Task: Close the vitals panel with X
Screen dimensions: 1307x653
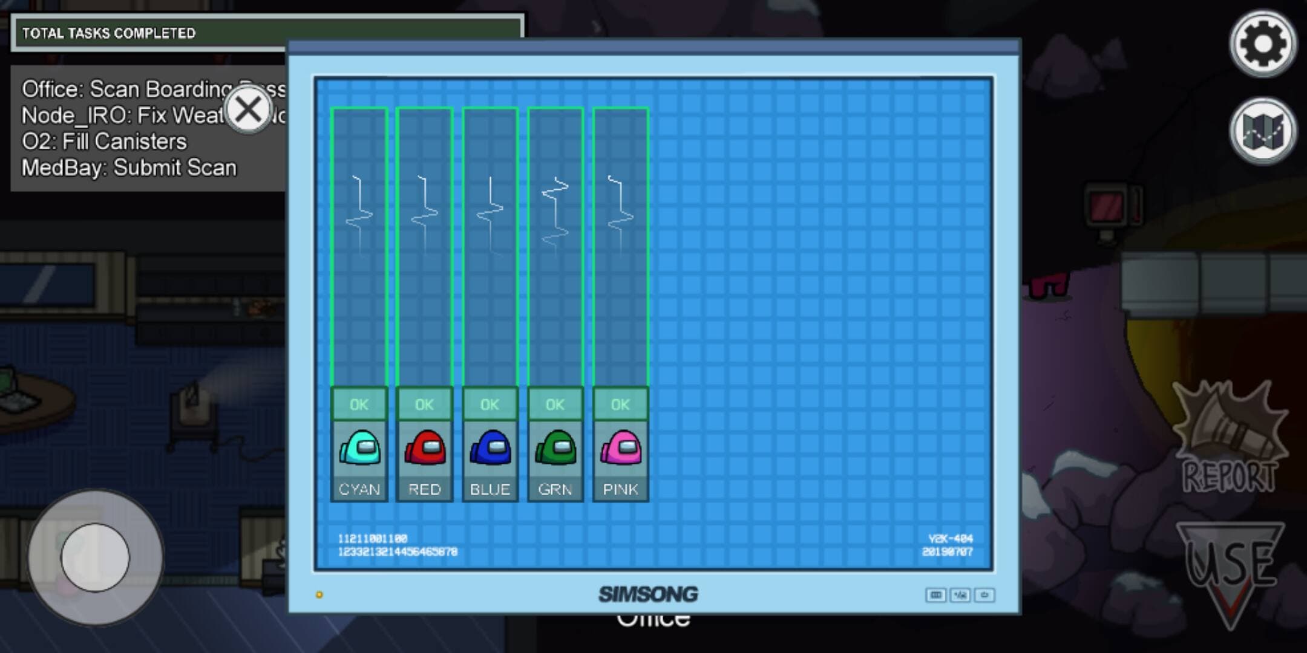Action: (x=248, y=110)
